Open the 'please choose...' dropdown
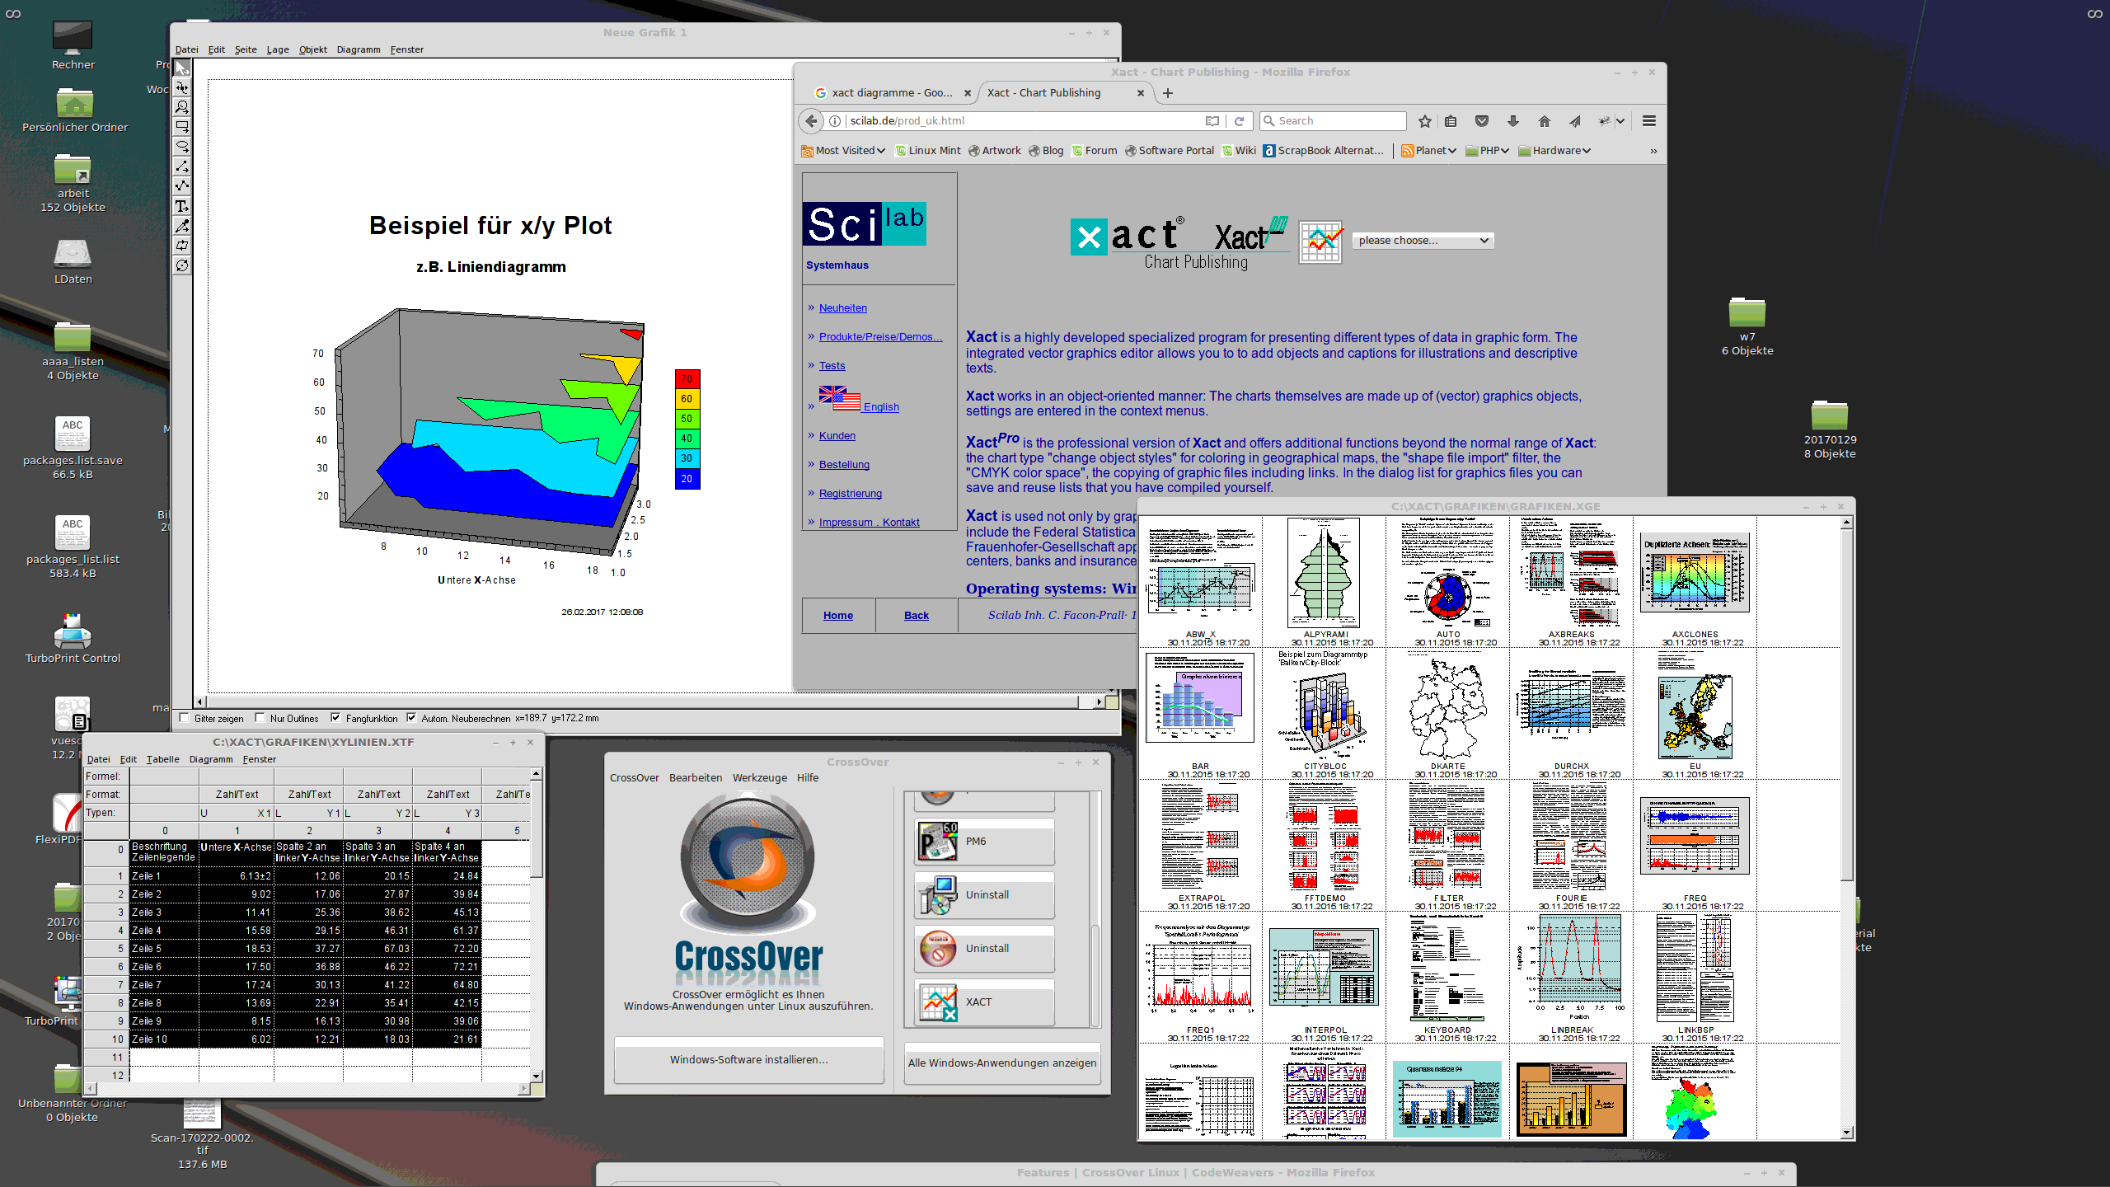 coord(1423,241)
